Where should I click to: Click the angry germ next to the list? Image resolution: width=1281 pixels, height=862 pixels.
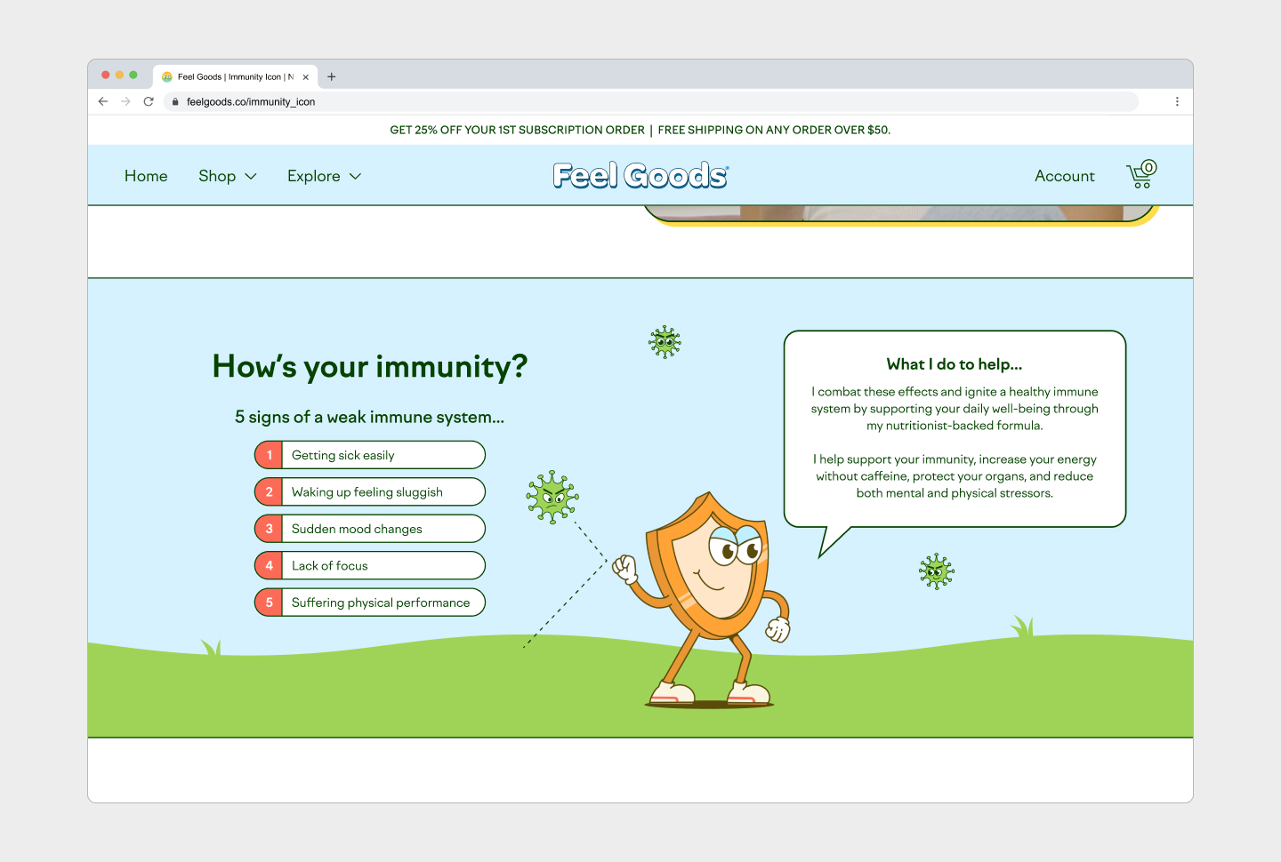pyautogui.click(x=552, y=497)
